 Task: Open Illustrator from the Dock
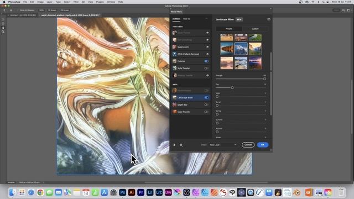(x=132, y=192)
